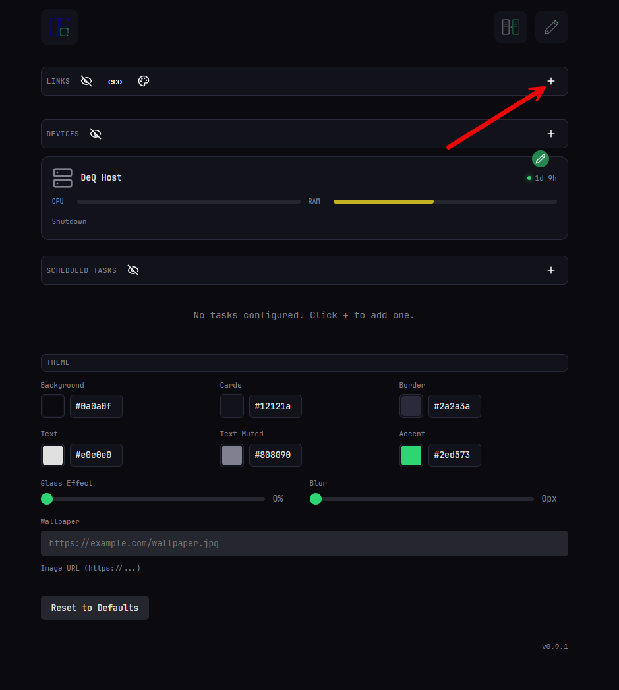
Task: Hide the LINKS section with the eye toggle
Action: pyautogui.click(x=86, y=81)
